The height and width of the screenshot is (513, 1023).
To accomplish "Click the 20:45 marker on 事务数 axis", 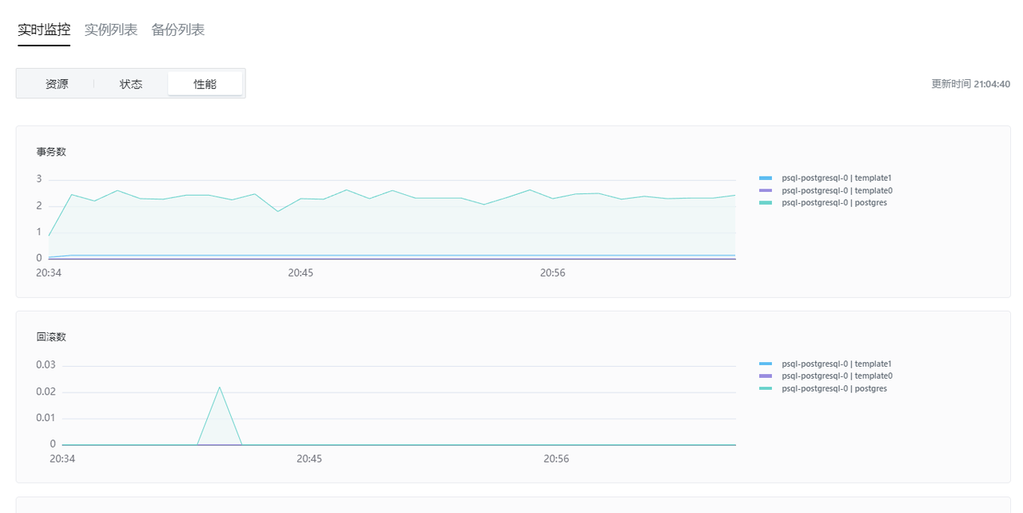I will 301,272.
